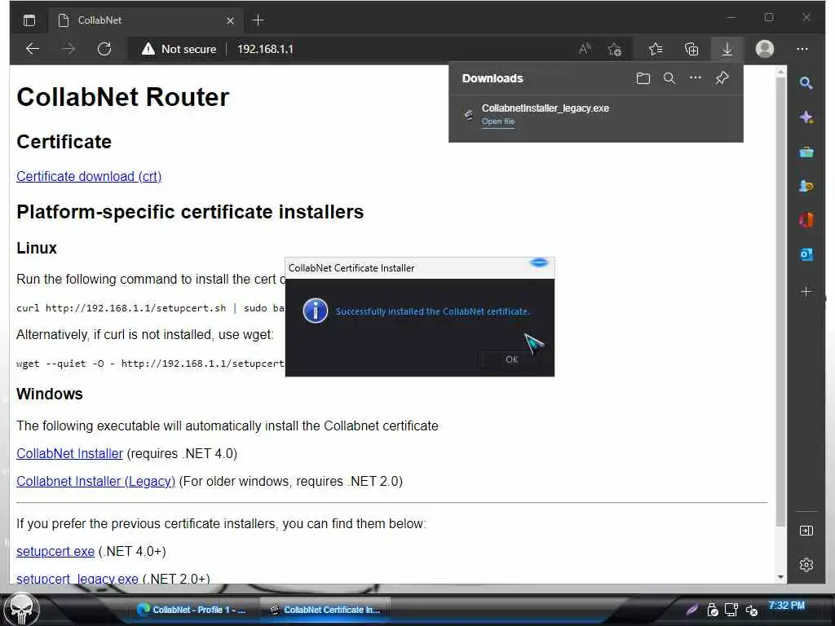Open the USB safely remove tray icon

click(x=712, y=610)
